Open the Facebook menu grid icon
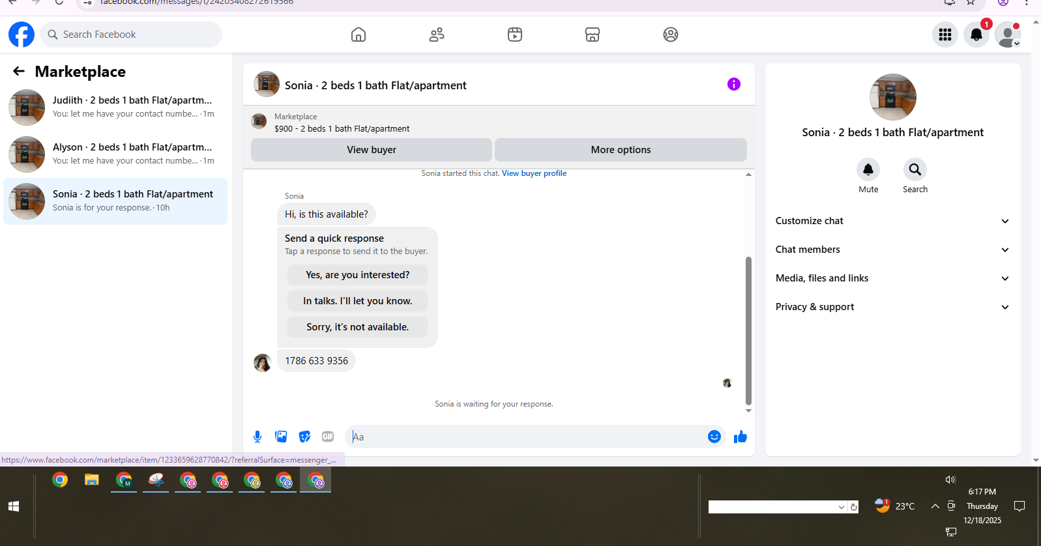The height and width of the screenshot is (546, 1041). 945,35
